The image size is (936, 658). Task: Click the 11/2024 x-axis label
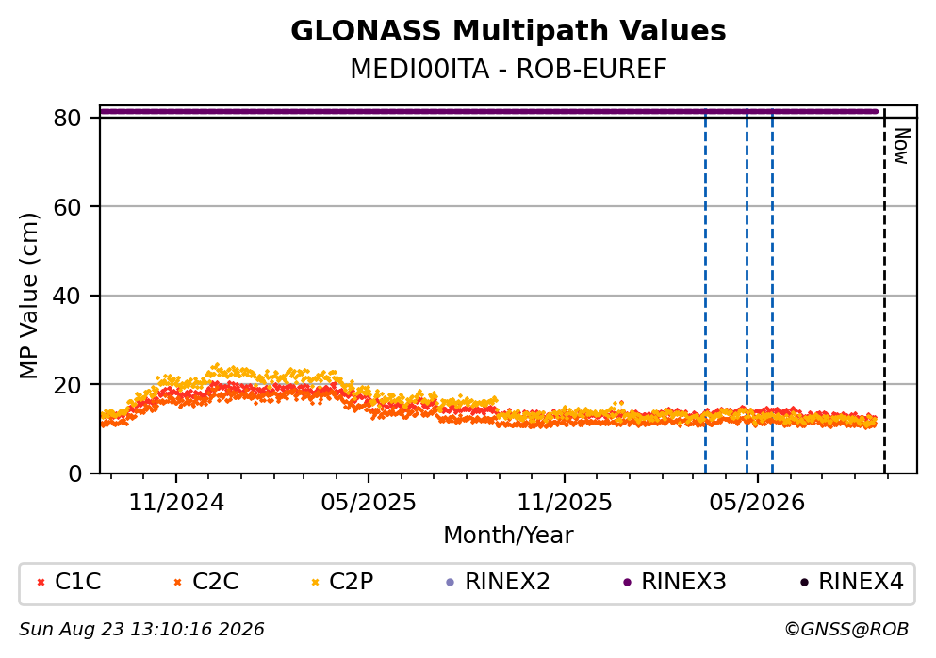(x=176, y=503)
